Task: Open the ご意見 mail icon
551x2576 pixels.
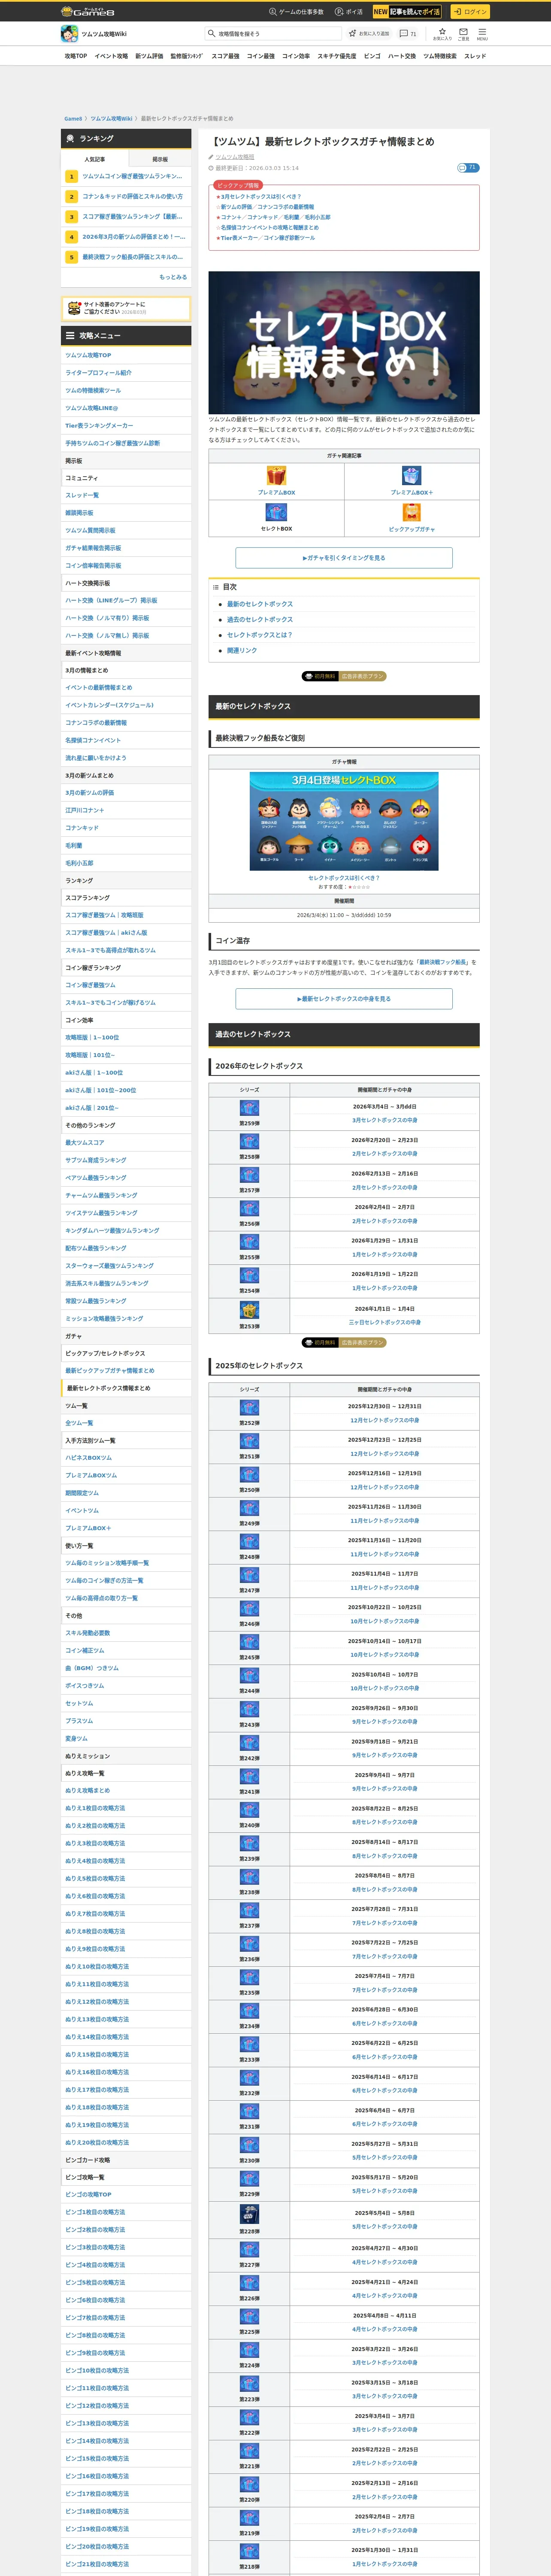Action: (463, 34)
